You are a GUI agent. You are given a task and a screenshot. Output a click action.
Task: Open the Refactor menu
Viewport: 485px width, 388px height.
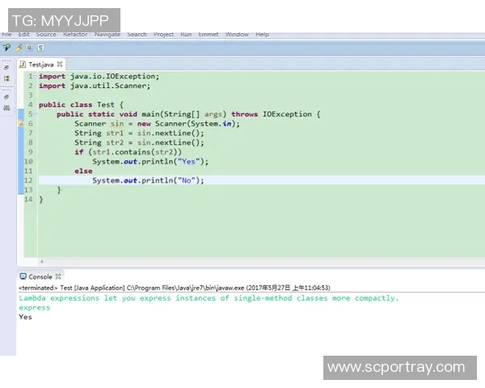[75, 35]
